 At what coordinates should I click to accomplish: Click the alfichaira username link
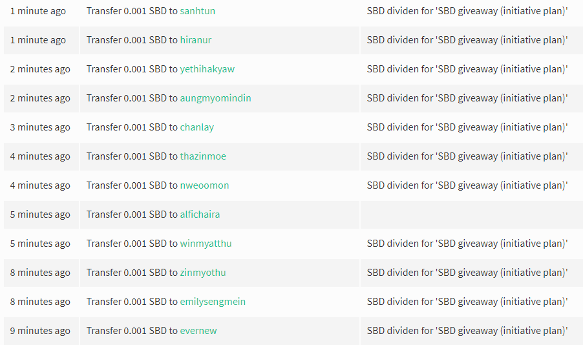click(200, 214)
